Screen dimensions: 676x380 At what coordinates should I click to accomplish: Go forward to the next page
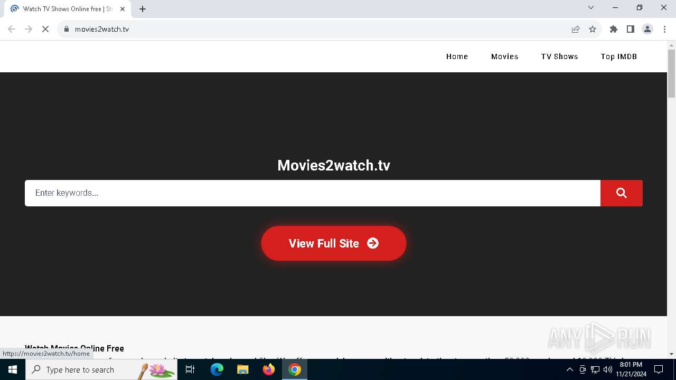tap(29, 29)
